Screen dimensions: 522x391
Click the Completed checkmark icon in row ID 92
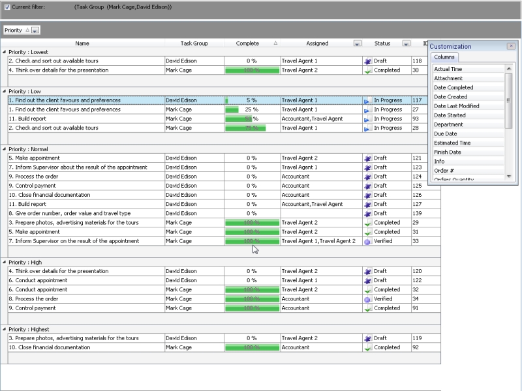point(367,348)
